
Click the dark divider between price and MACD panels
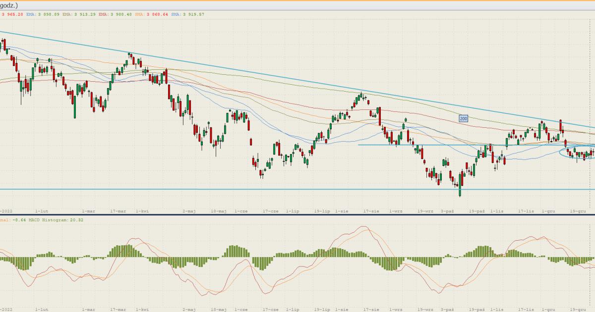pyautogui.click(x=297, y=215)
